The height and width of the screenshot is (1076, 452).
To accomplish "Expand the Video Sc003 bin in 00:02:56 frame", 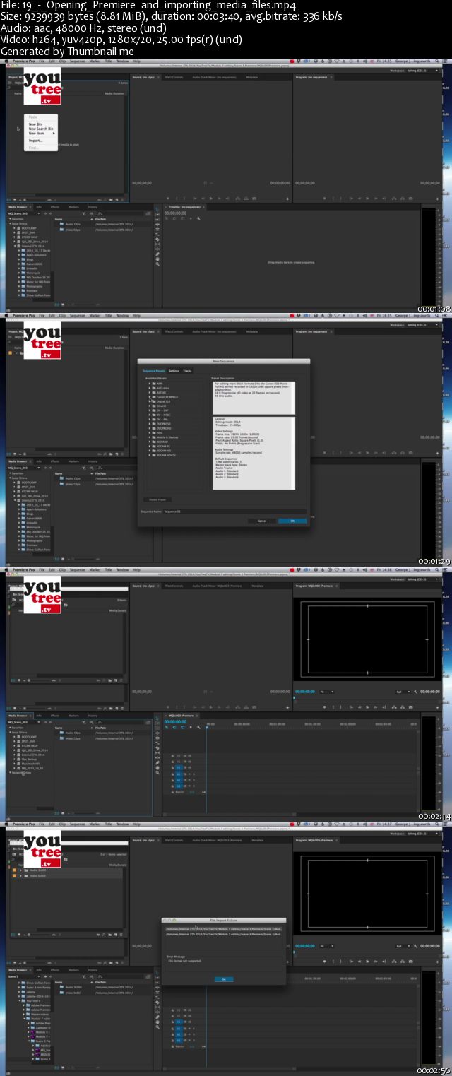I will coord(20,876).
